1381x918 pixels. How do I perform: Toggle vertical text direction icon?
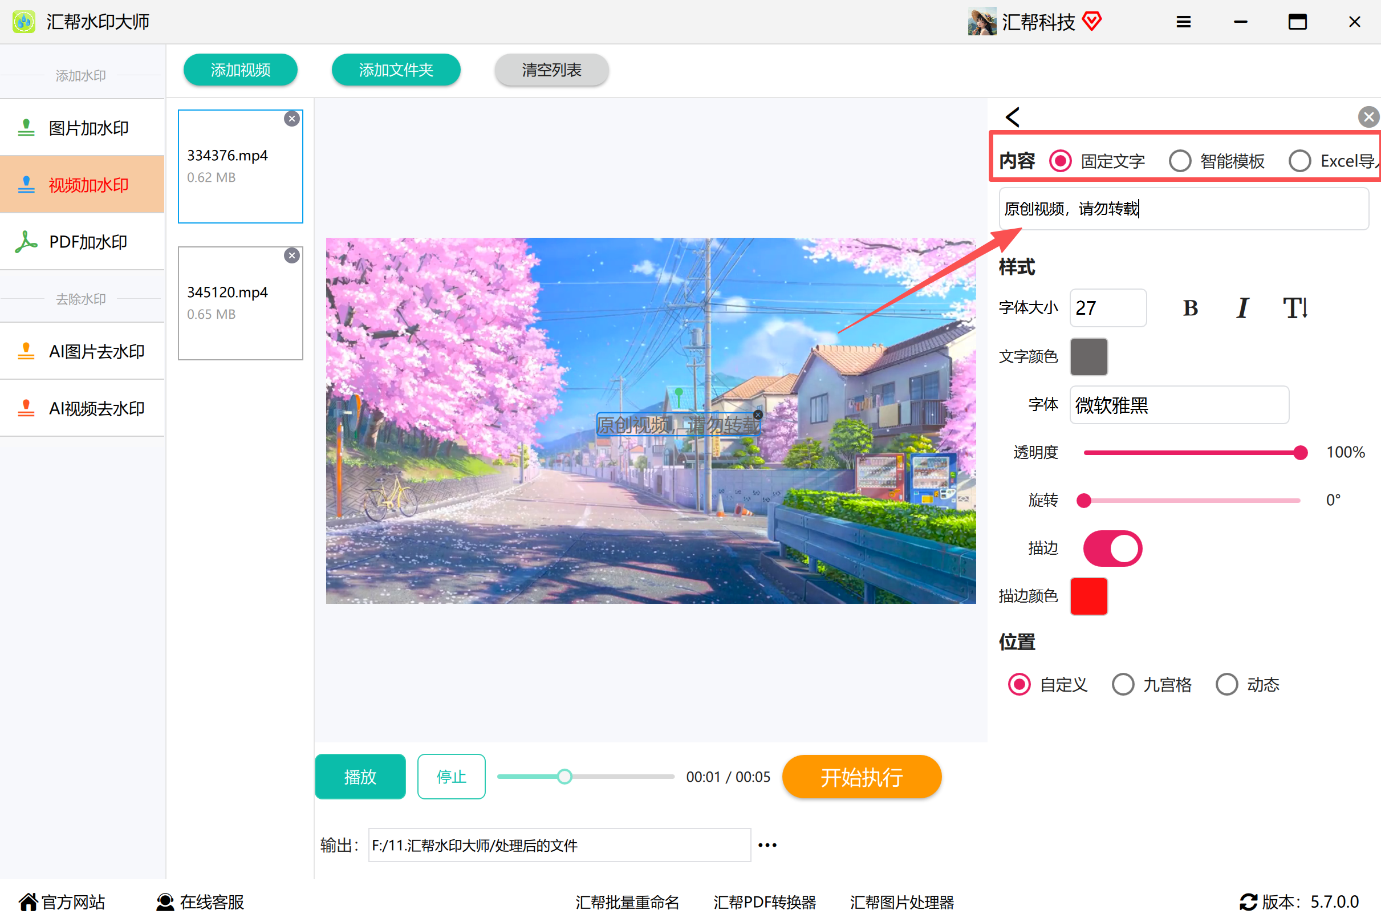tap(1295, 308)
